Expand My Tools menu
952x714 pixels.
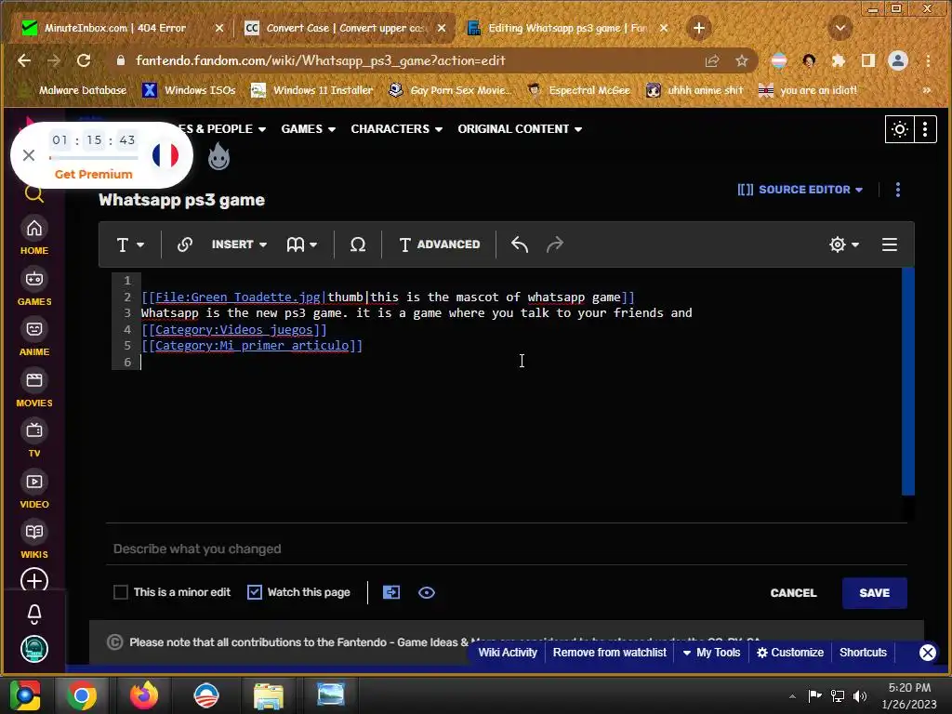(711, 652)
